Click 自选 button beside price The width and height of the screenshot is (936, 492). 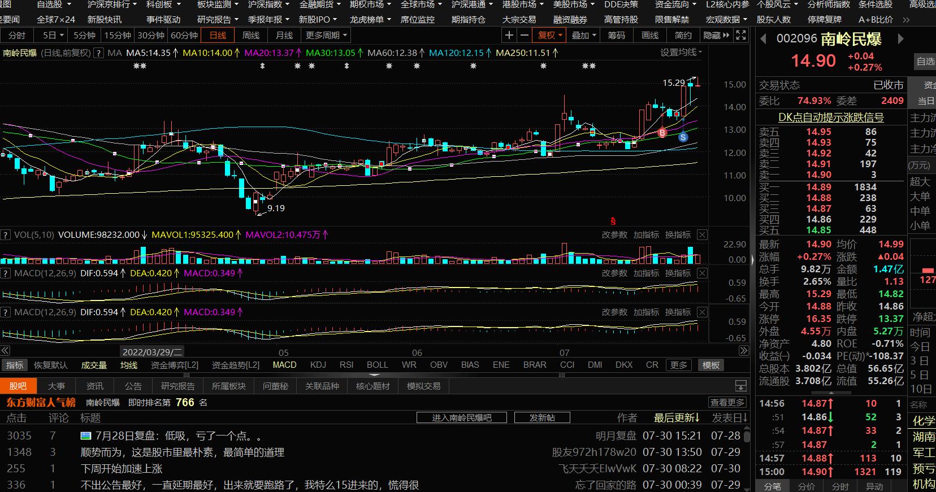[x=925, y=61]
